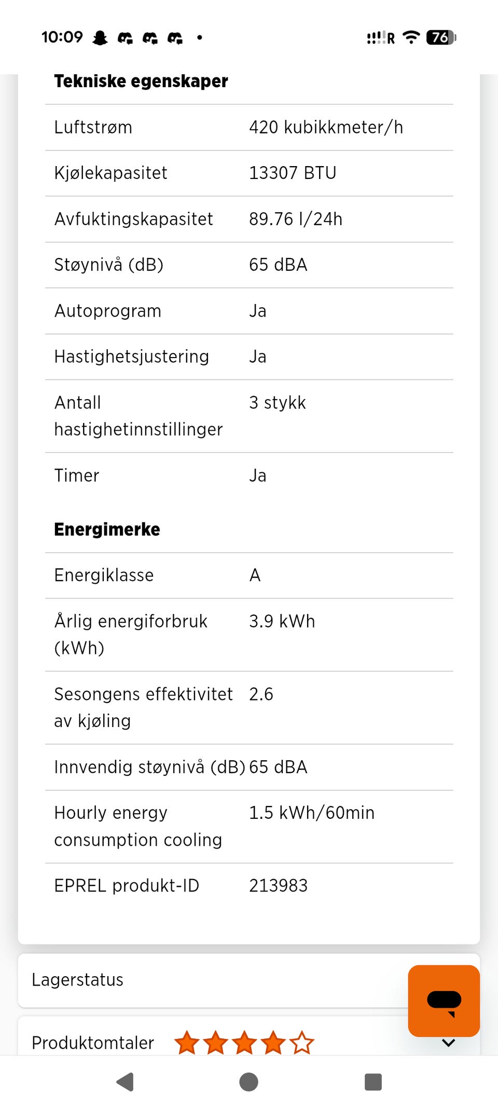The width and height of the screenshot is (498, 1109).
Task: Tap the signal strength roaming icon
Action: (x=381, y=38)
